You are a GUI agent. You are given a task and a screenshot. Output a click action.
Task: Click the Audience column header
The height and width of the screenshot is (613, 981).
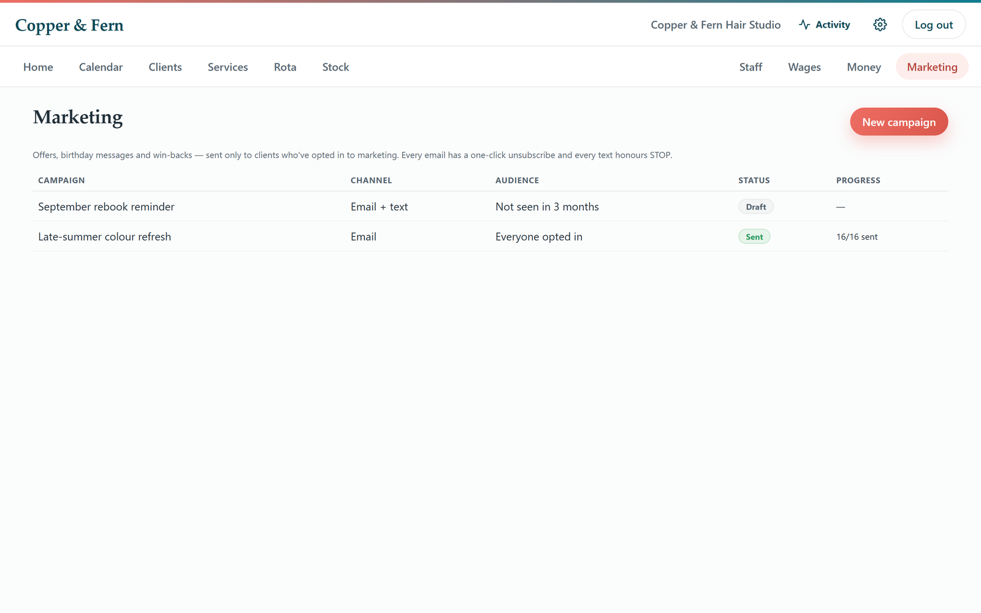517,180
